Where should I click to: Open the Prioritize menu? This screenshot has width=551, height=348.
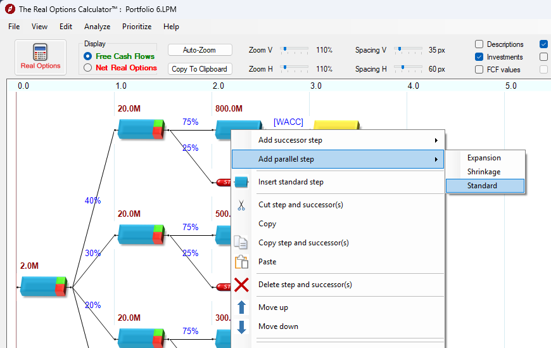(x=137, y=27)
